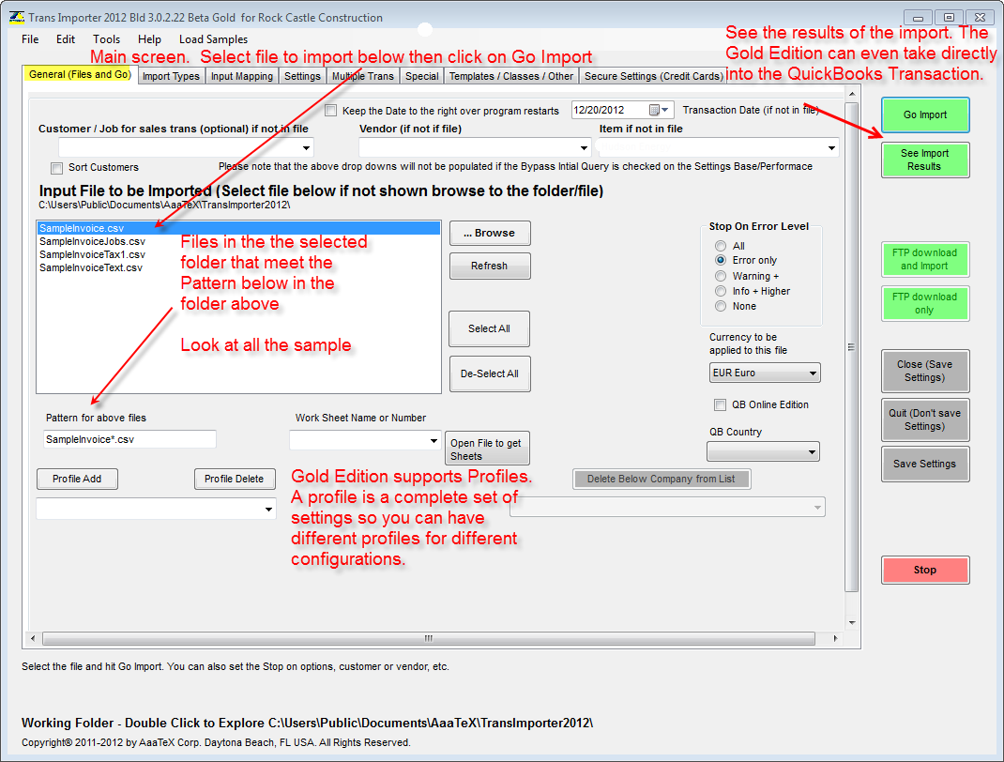Choose the Error only radio option
Screen dimensions: 1004x762
721,260
